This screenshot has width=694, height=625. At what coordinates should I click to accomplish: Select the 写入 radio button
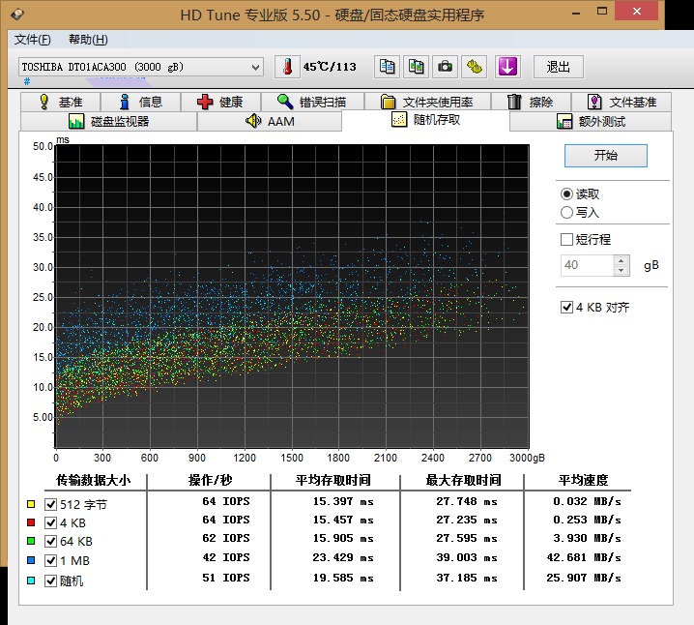pos(566,213)
